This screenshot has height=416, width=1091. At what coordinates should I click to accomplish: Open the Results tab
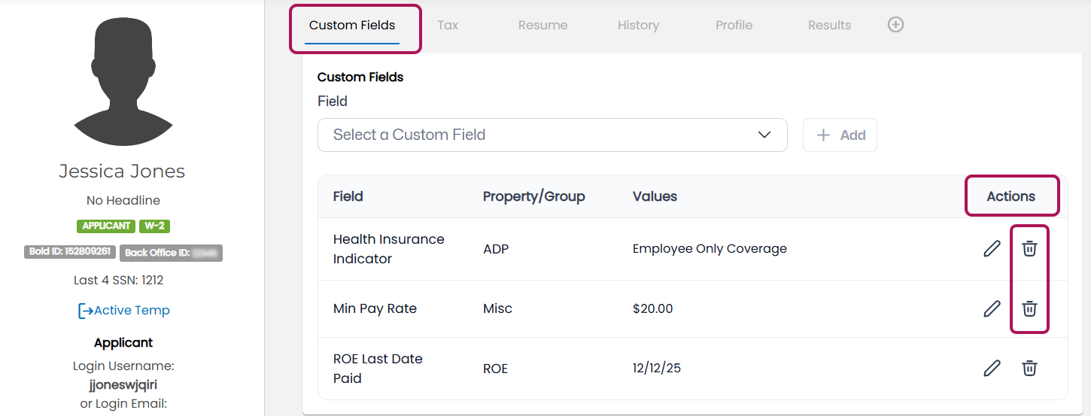click(x=829, y=26)
